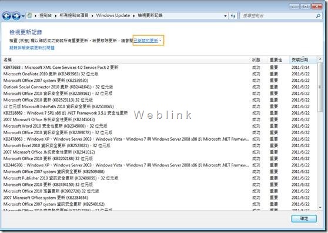The height and width of the screenshot is (233, 328).
Task: Select Microsoft InfoPath 2010 (KB2510065) row
Action: (159, 106)
